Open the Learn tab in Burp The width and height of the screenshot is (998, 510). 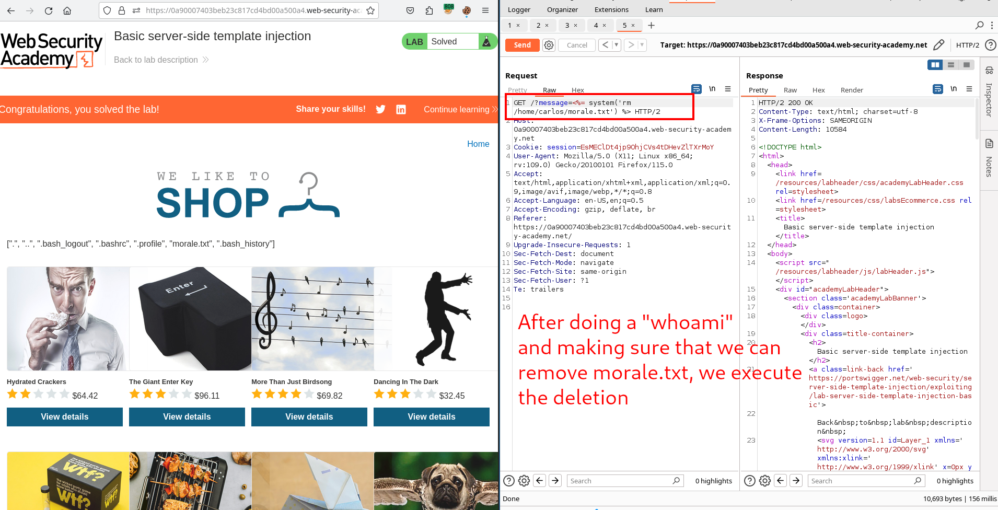coord(654,9)
